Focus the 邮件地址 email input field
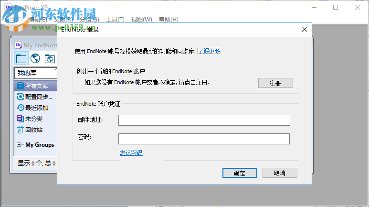This screenshot has height=207, width=369. (204, 120)
